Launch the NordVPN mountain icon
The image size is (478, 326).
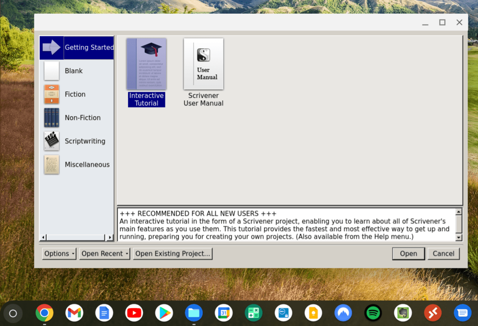click(x=343, y=313)
